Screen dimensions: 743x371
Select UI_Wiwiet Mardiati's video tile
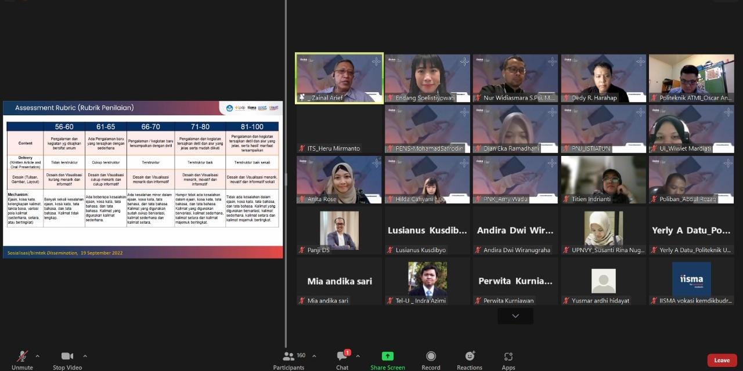pos(691,129)
